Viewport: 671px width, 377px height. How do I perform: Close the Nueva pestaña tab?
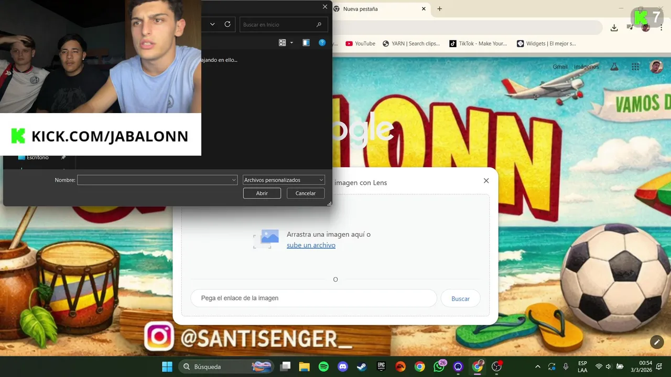424,9
